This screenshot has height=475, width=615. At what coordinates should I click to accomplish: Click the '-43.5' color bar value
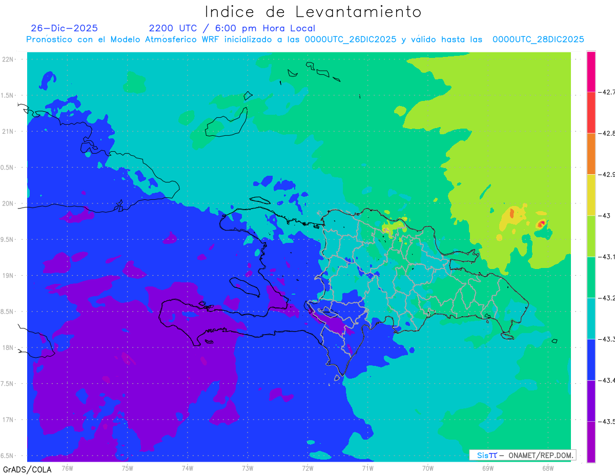point(606,421)
